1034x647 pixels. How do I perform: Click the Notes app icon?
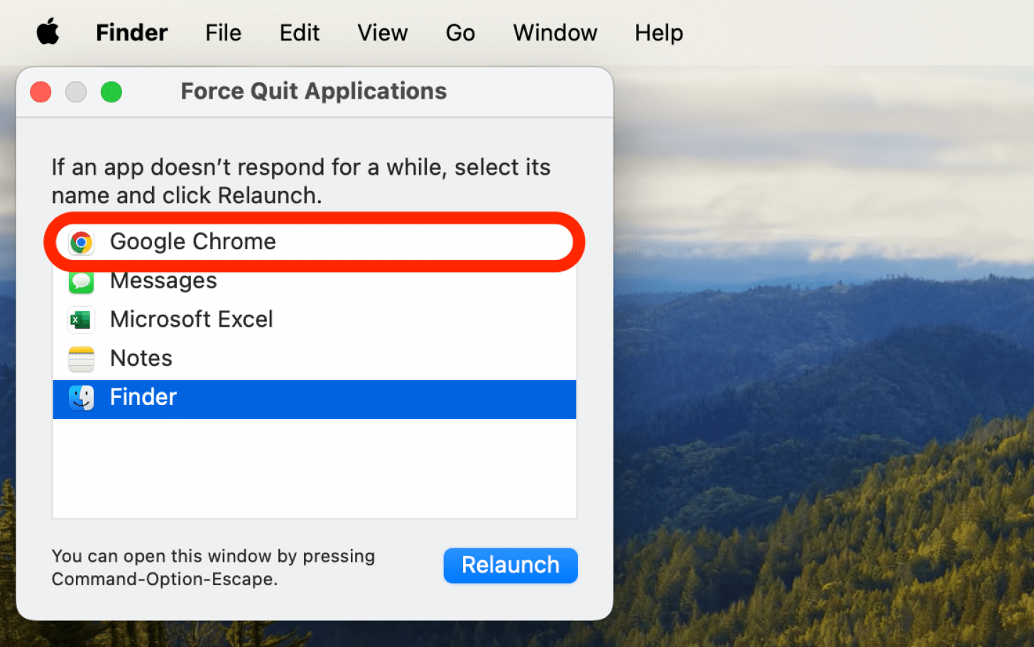point(82,359)
